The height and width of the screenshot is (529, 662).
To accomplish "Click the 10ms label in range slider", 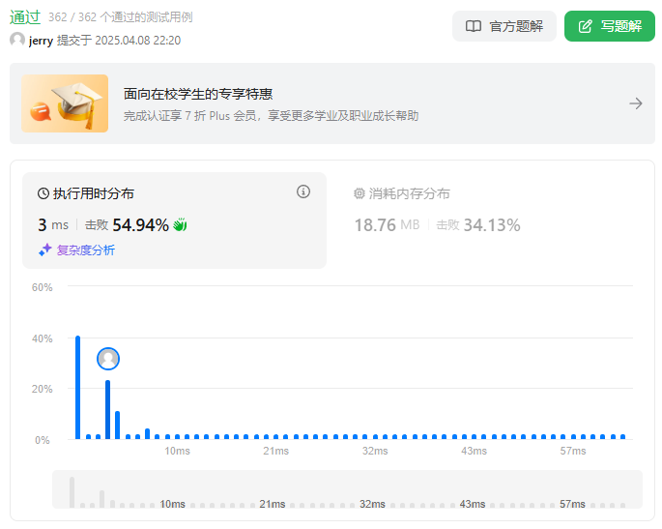I will point(172,504).
